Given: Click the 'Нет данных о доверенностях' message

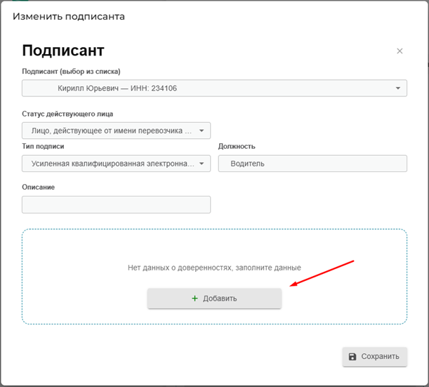Looking at the screenshot, I should tap(214, 268).
